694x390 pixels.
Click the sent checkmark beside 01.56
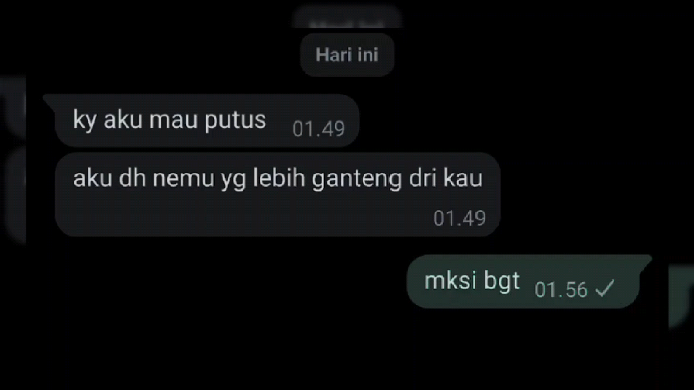[605, 288]
